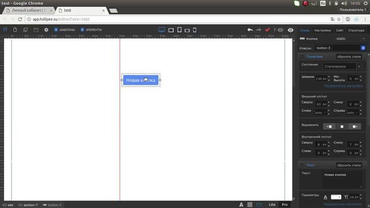Align element to the right
Image resolution: width=370 pixels, height=208 pixels.
354,127
